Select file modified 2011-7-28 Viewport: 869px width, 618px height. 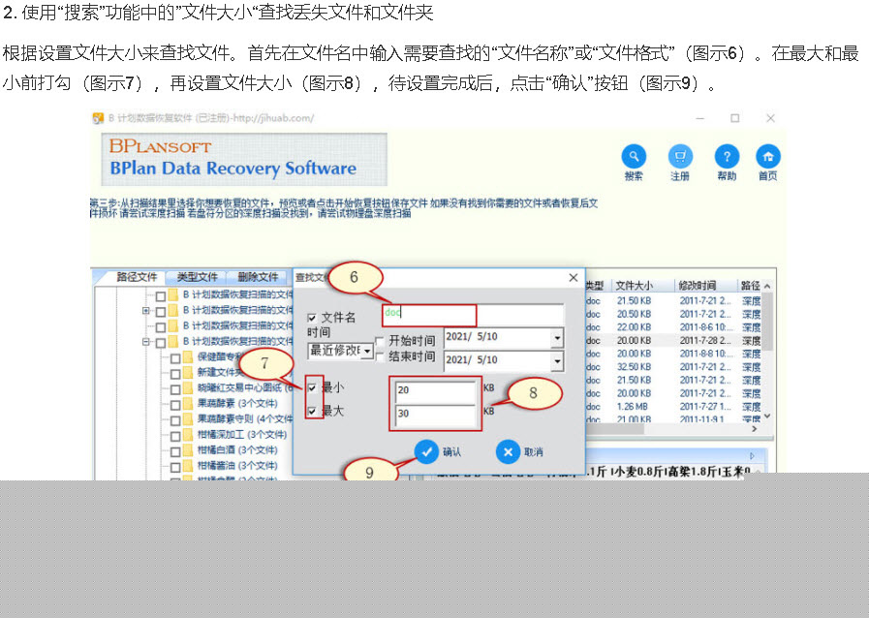[705, 340]
